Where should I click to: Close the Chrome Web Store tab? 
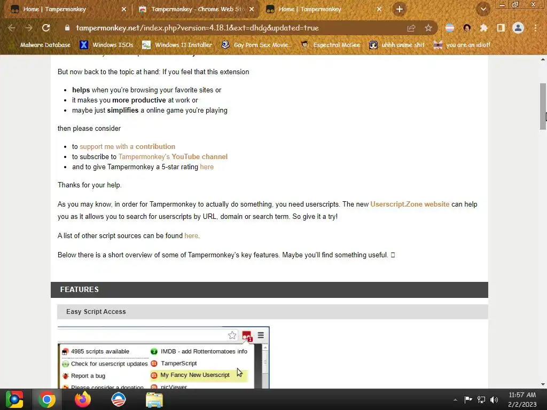252,9
